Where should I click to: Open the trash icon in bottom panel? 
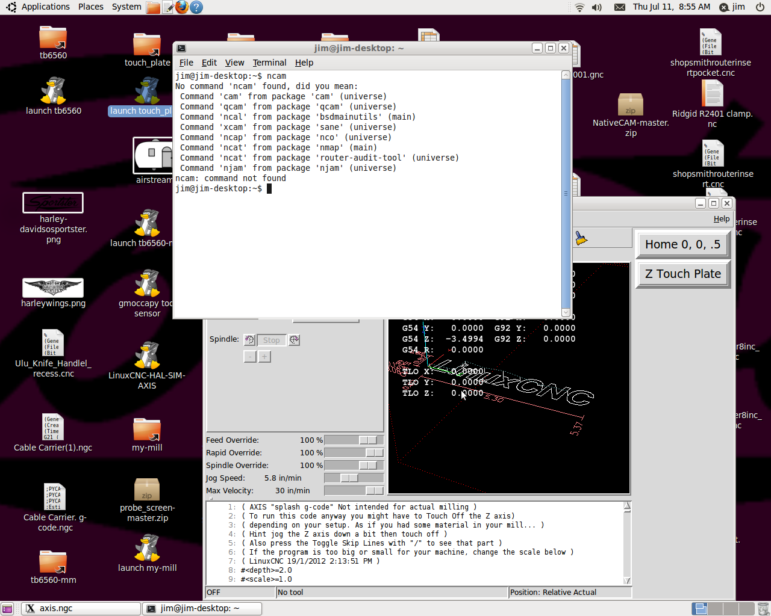[x=763, y=608]
